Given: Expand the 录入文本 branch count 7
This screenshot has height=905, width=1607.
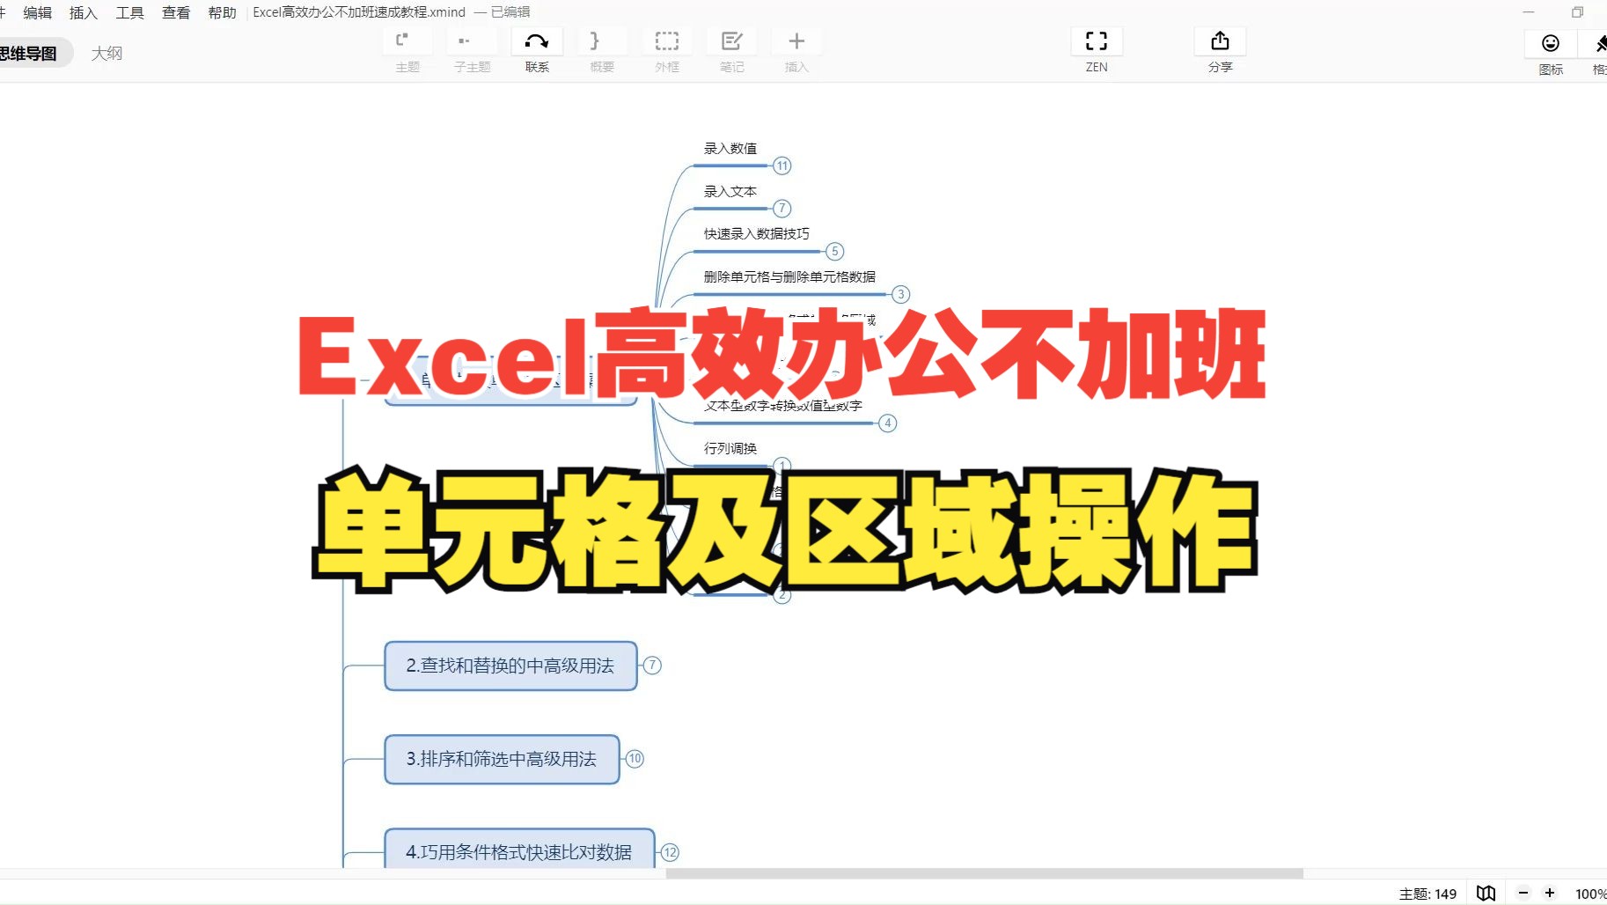Looking at the screenshot, I should point(781,209).
